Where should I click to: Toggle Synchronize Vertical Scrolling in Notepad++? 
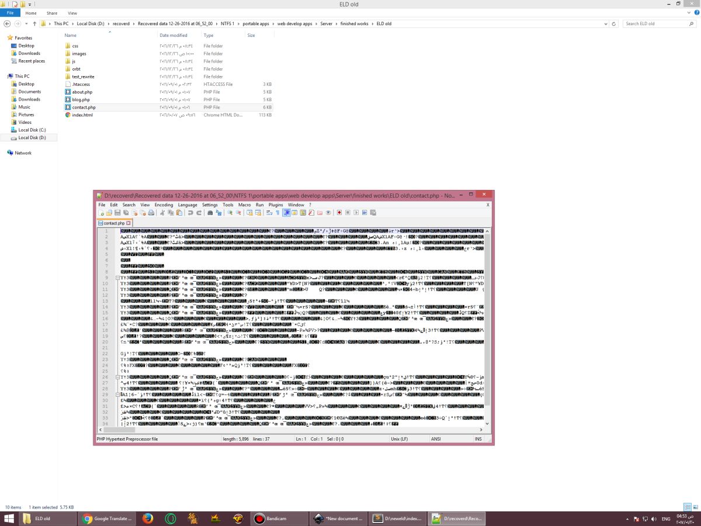tap(249, 213)
